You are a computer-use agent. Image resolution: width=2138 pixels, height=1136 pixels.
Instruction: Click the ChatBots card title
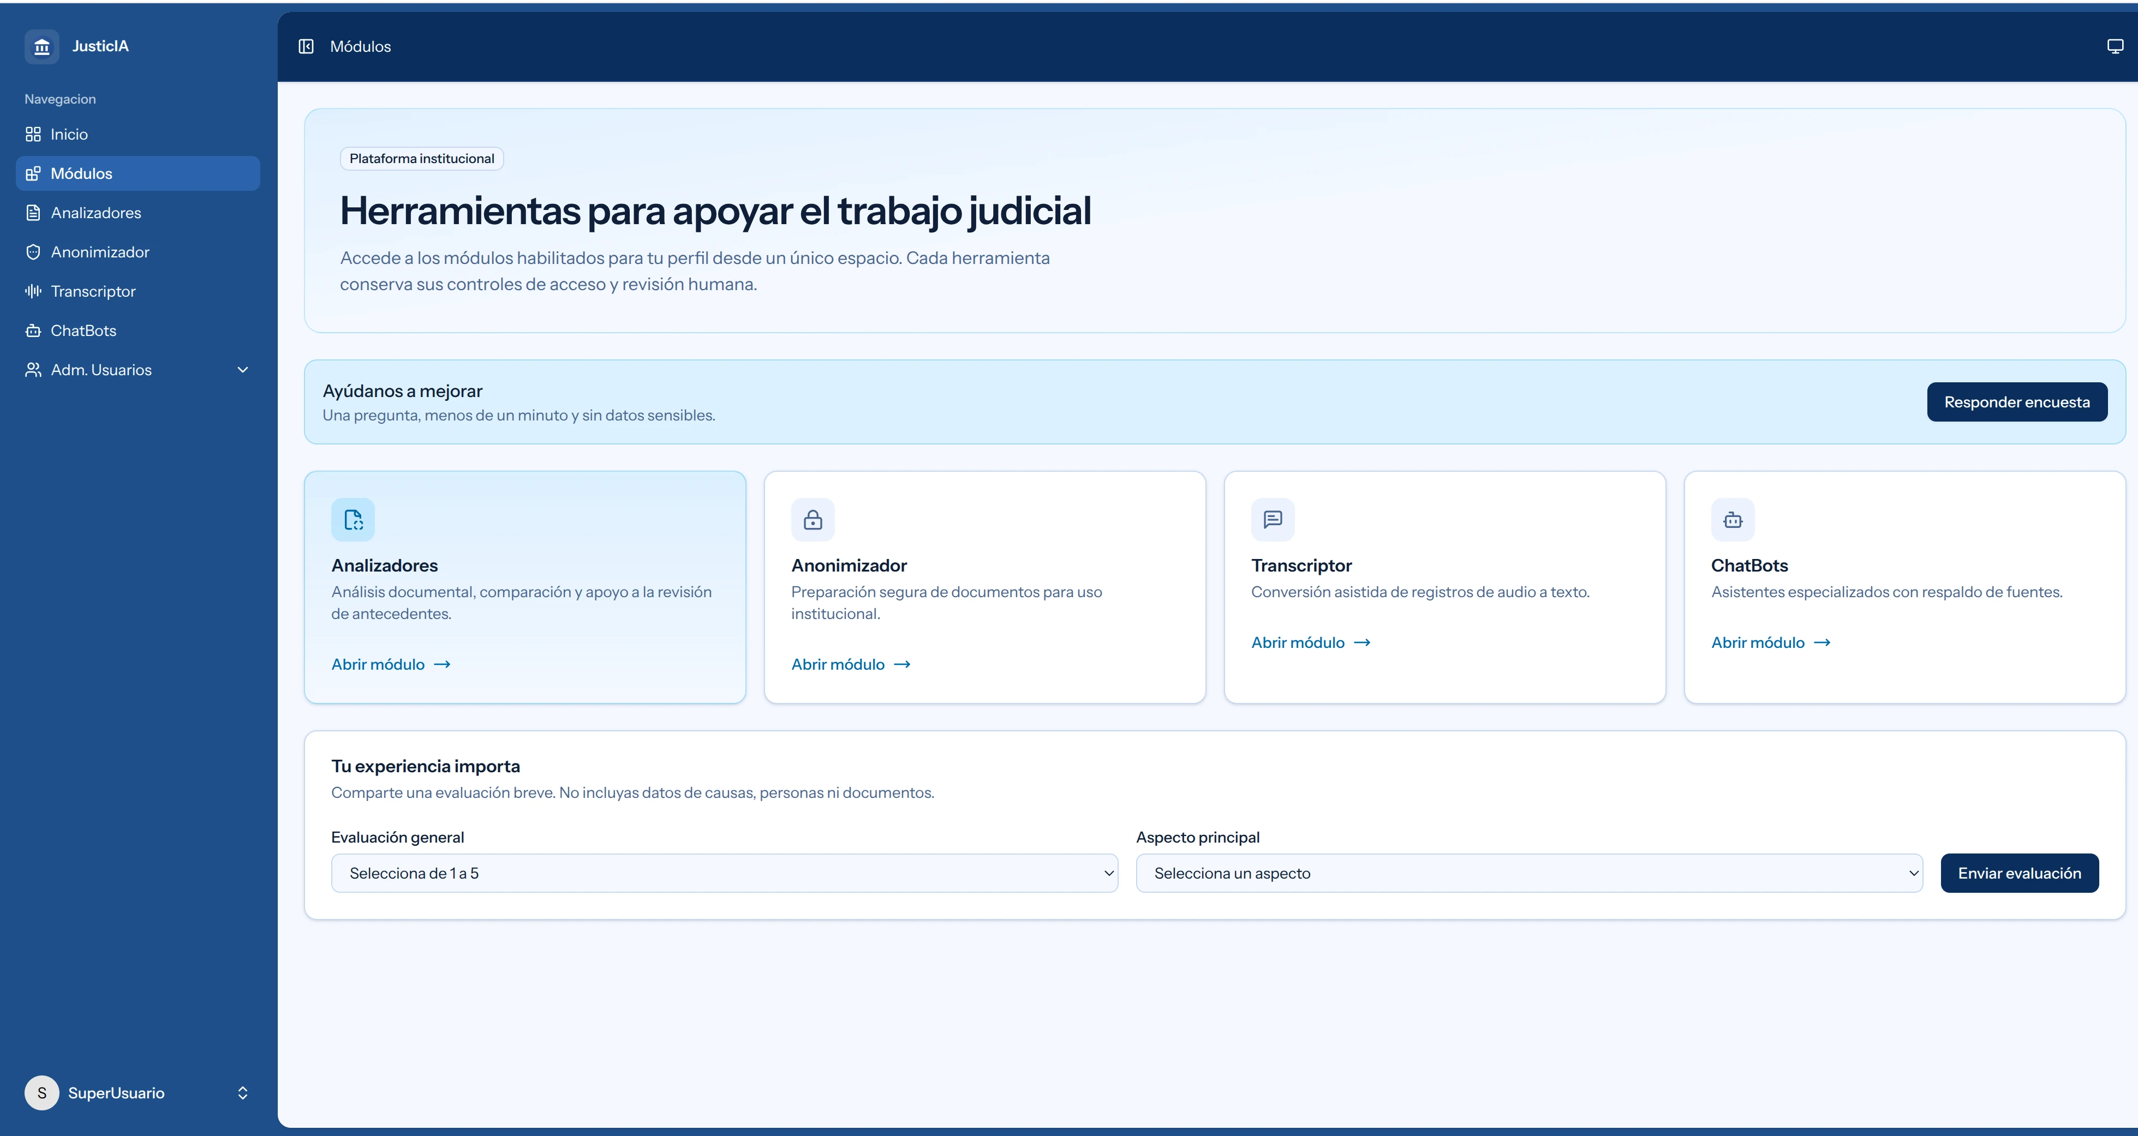[1749, 566]
